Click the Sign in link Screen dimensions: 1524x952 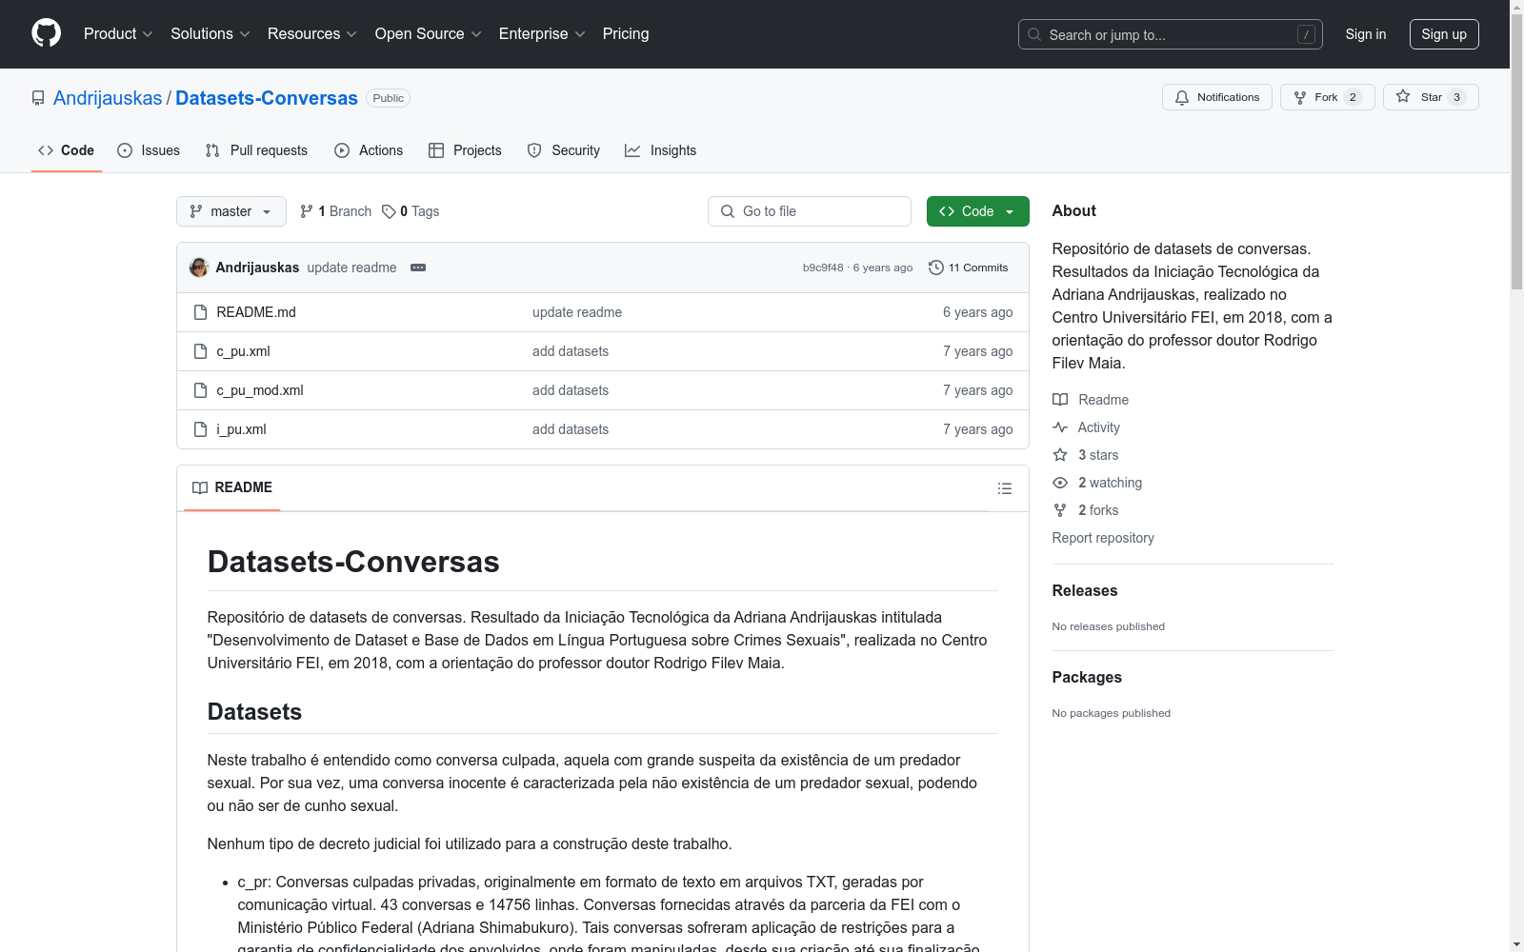coord(1366,34)
